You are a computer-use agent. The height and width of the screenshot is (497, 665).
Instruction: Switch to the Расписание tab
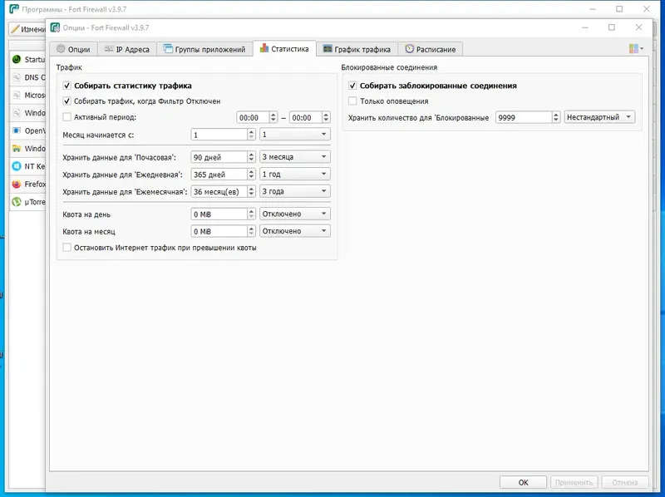click(x=431, y=49)
